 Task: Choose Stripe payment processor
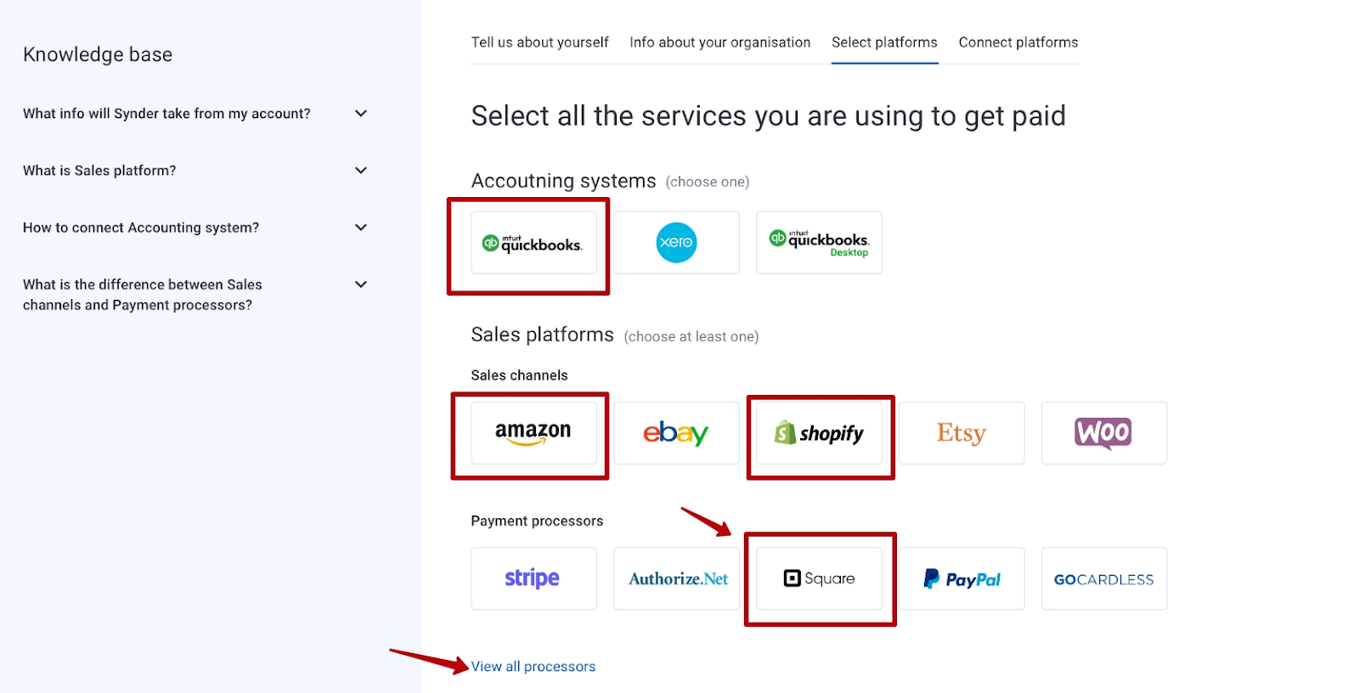point(533,578)
